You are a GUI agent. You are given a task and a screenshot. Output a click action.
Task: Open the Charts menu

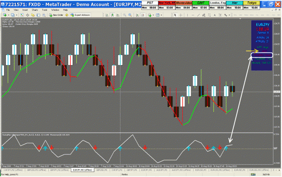(x=35, y=10)
